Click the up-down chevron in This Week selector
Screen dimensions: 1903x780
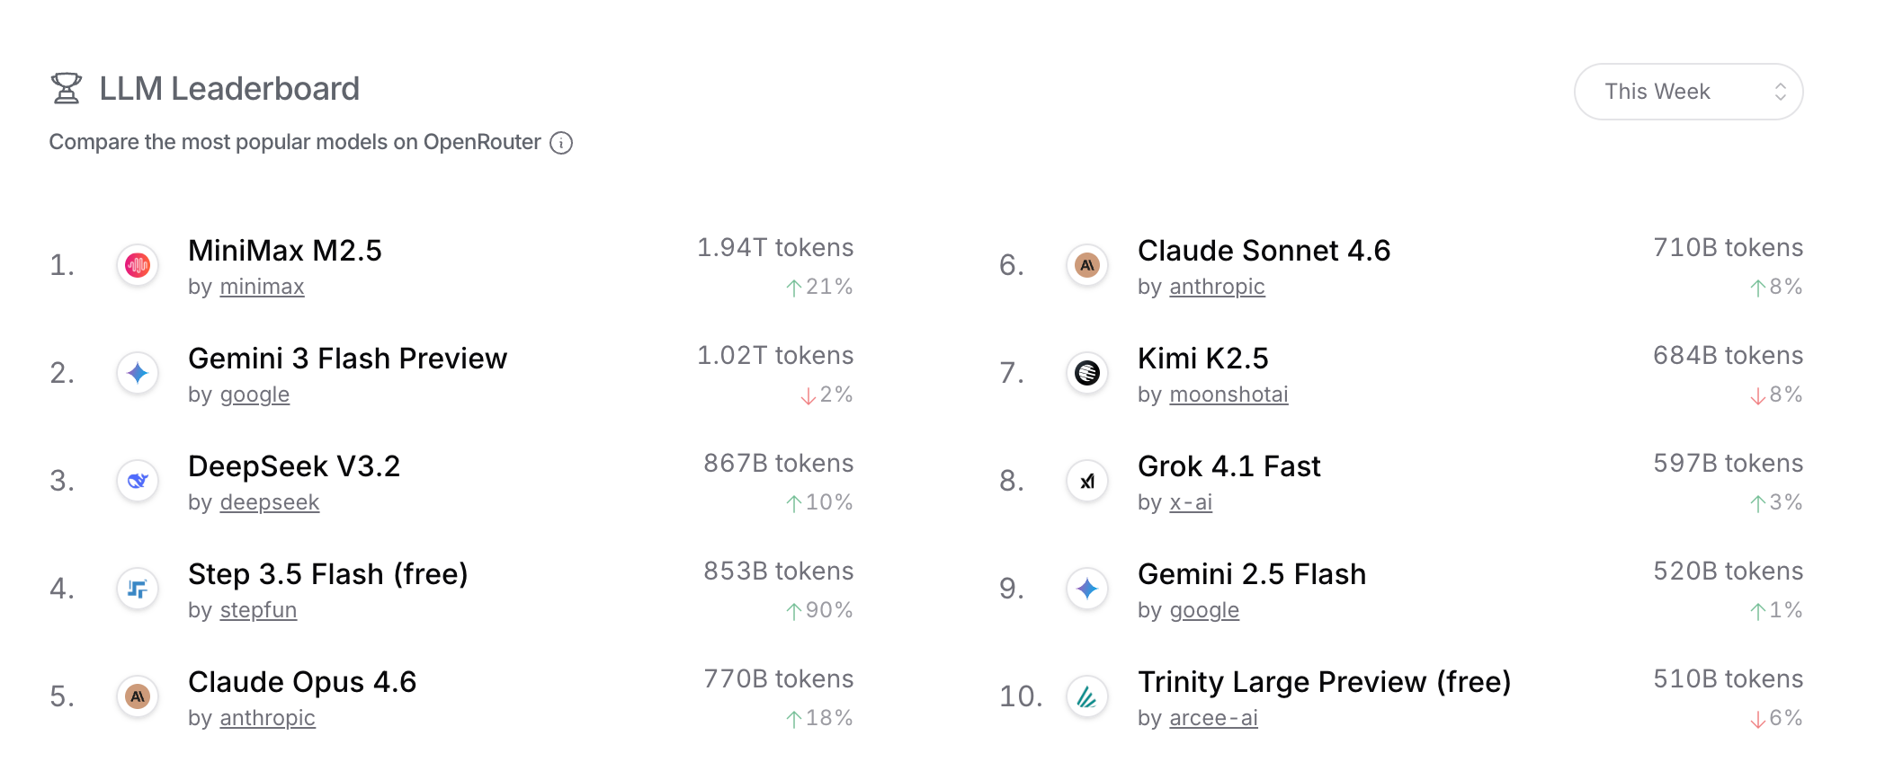coord(1780,92)
